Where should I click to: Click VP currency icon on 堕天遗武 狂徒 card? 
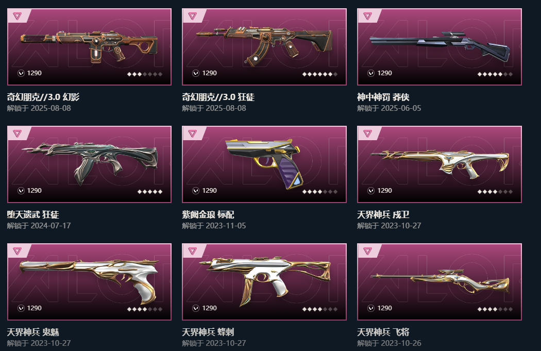tap(21, 191)
